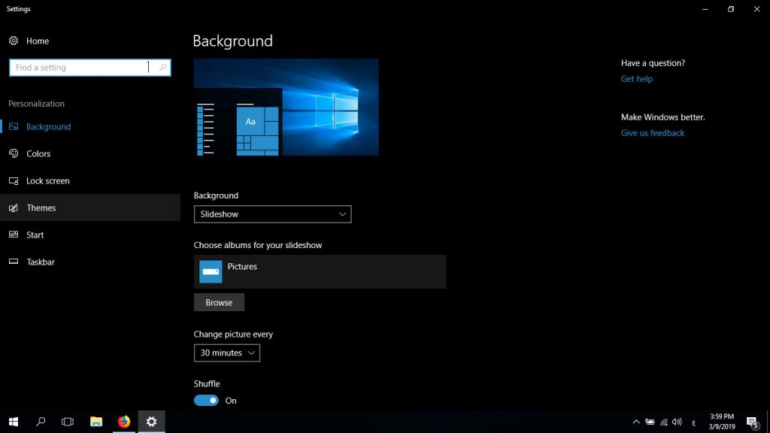The height and width of the screenshot is (433, 770).
Task: Click the "Make Windows better." text
Action: (662, 117)
